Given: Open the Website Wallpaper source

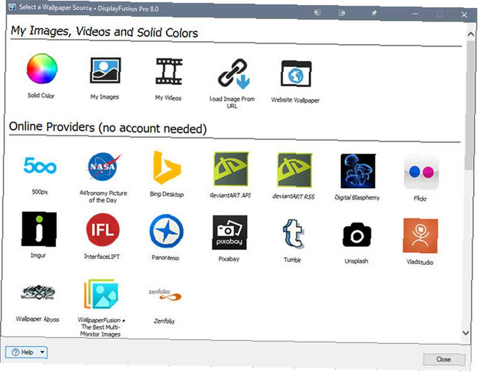Looking at the screenshot, I should click(x=296, y=74).
